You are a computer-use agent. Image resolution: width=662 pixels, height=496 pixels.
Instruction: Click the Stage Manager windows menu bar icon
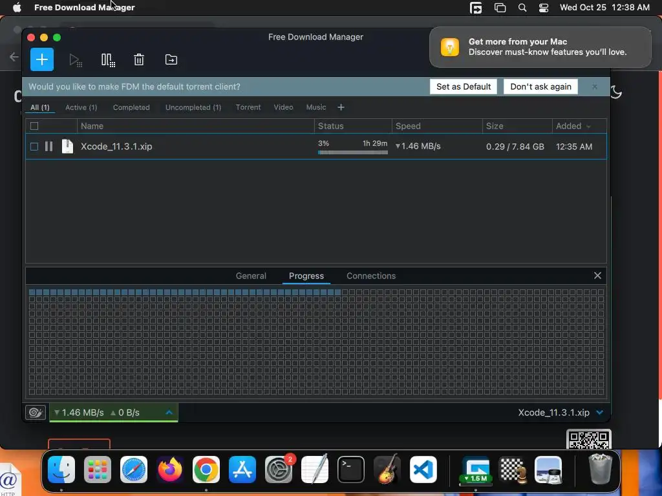pos(500,8)
